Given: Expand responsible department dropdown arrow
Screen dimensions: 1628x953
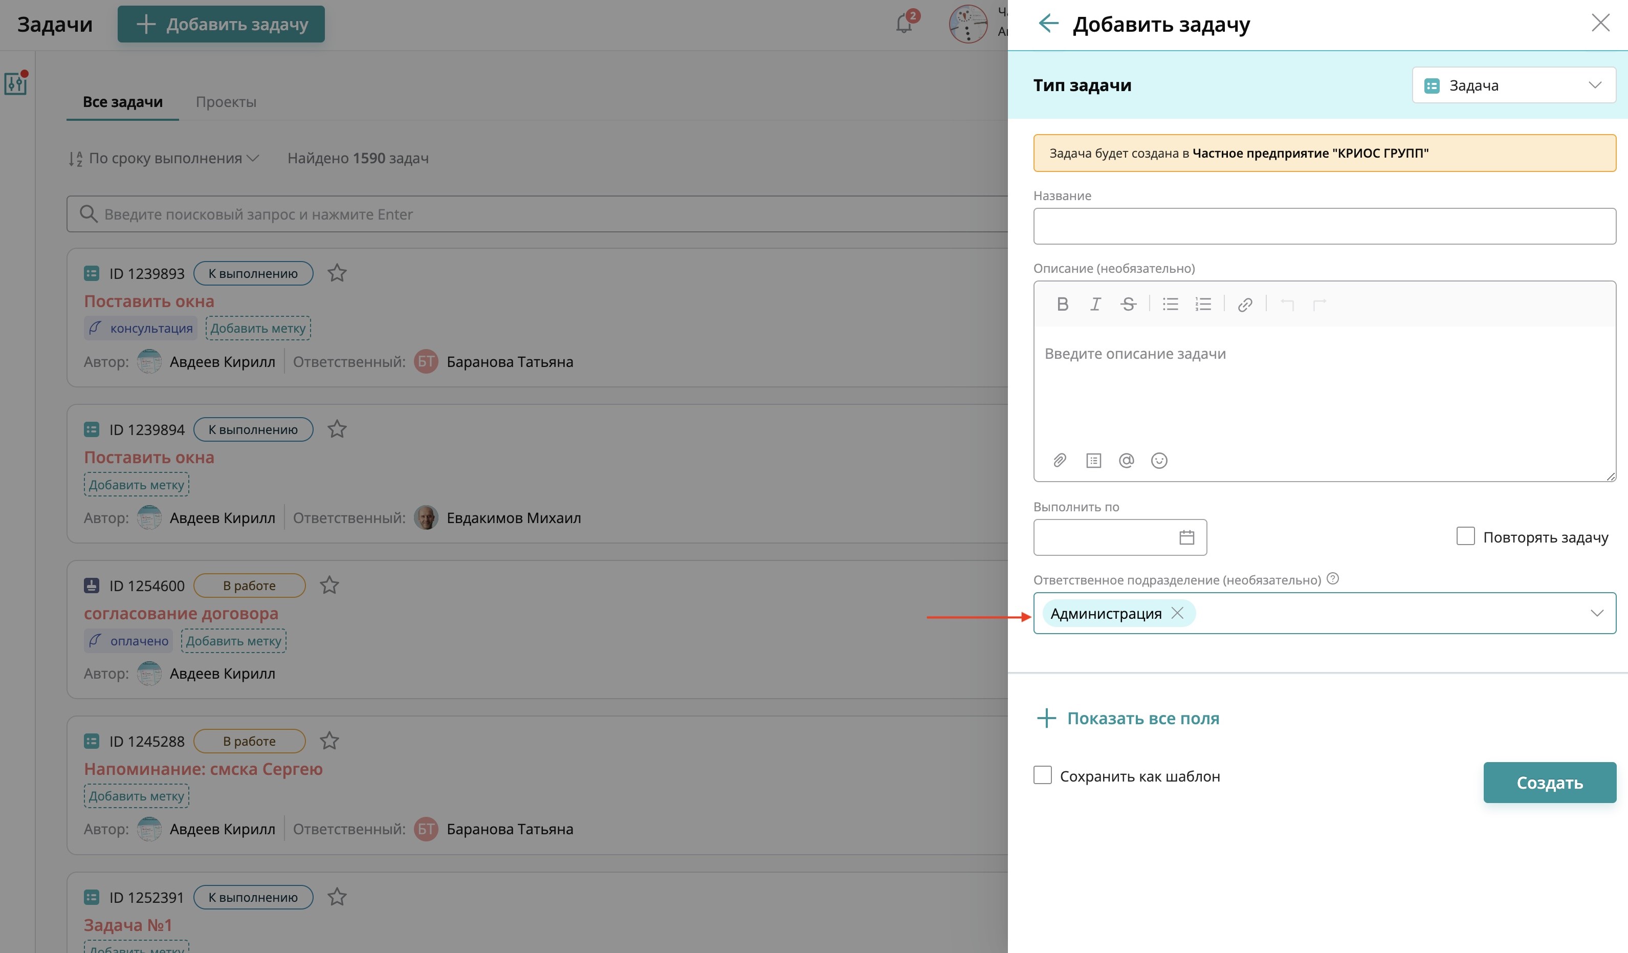Looking at the screenshot, I should coord(1596,613).
